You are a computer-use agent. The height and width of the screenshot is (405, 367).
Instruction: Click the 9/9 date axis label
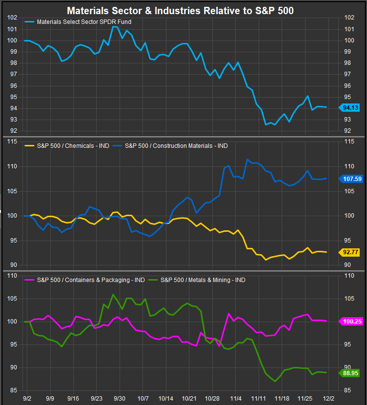tap(50, 399)
